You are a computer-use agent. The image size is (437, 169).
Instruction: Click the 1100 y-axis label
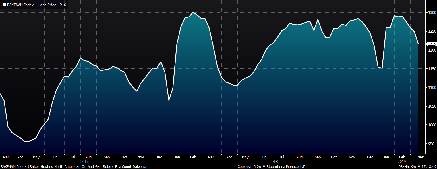point(432,87)
